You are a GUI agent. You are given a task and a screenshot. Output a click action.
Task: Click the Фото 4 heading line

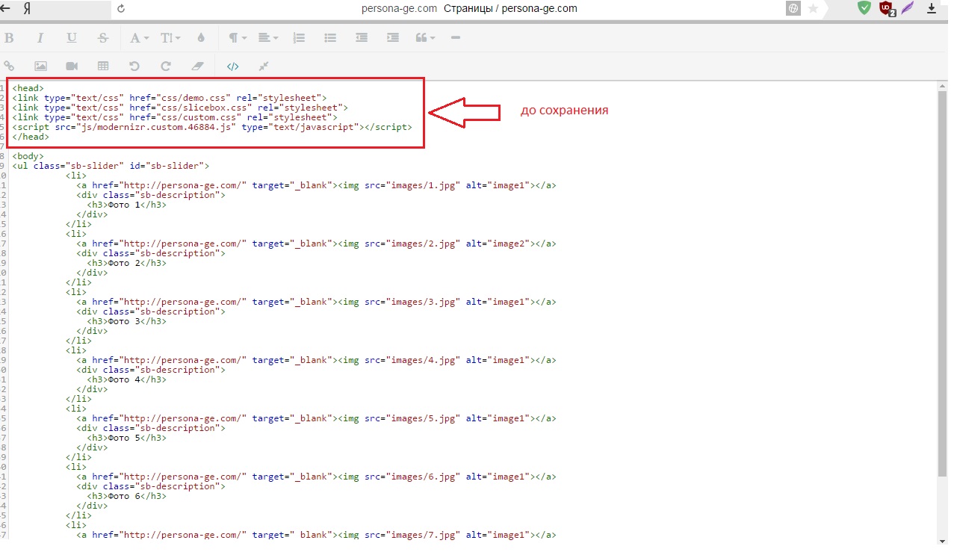pyautogui.click(x=127, y=379)
